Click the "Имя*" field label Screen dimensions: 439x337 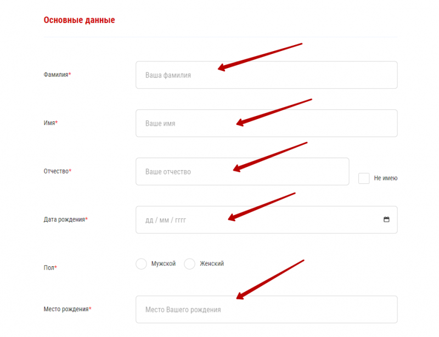pos(50,123)
